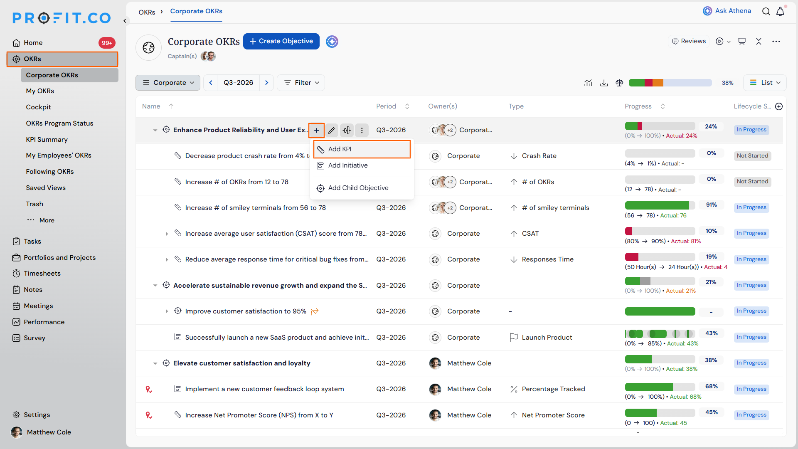Viewport: 798px width, 449px height.
Task: Collapse Elevate customer satisfaction and loyalty objective
Action: click(155, 363)
